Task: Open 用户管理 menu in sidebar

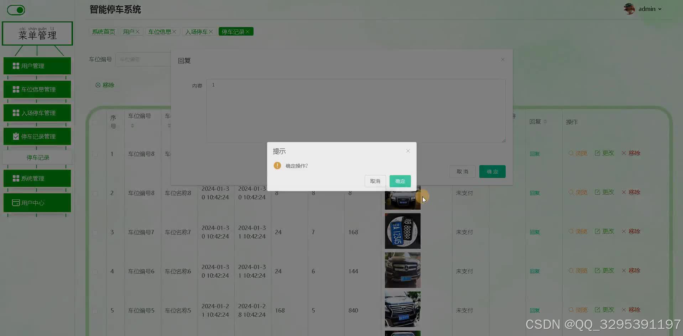Action: pyautogui.click(x=37, y=66)
